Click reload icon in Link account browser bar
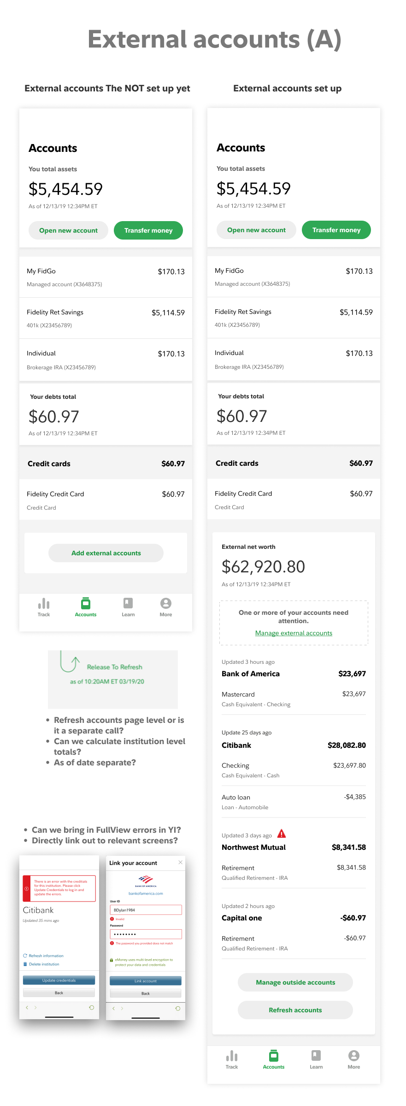Image resolution: width=406 pixels, height=1106 pixels. (178, 1008)
